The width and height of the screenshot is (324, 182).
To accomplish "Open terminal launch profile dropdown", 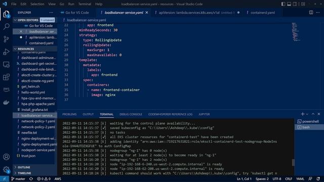I will point(307,114).
